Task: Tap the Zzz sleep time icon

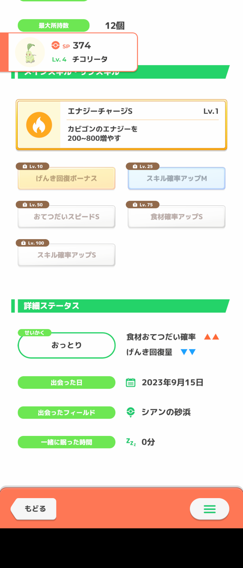Action: (131, 442)
